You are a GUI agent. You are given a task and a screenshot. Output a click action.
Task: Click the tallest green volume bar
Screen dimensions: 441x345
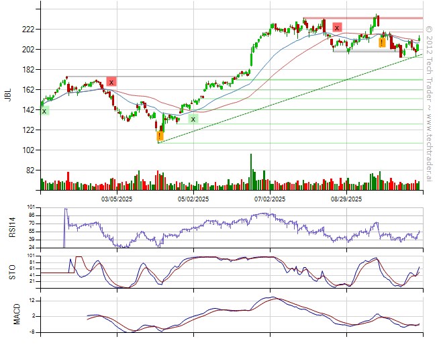[x=252, y=172]
